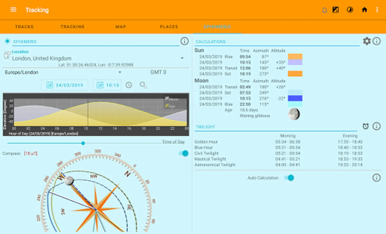Click the Blue Hour row label

click(204, 147)
